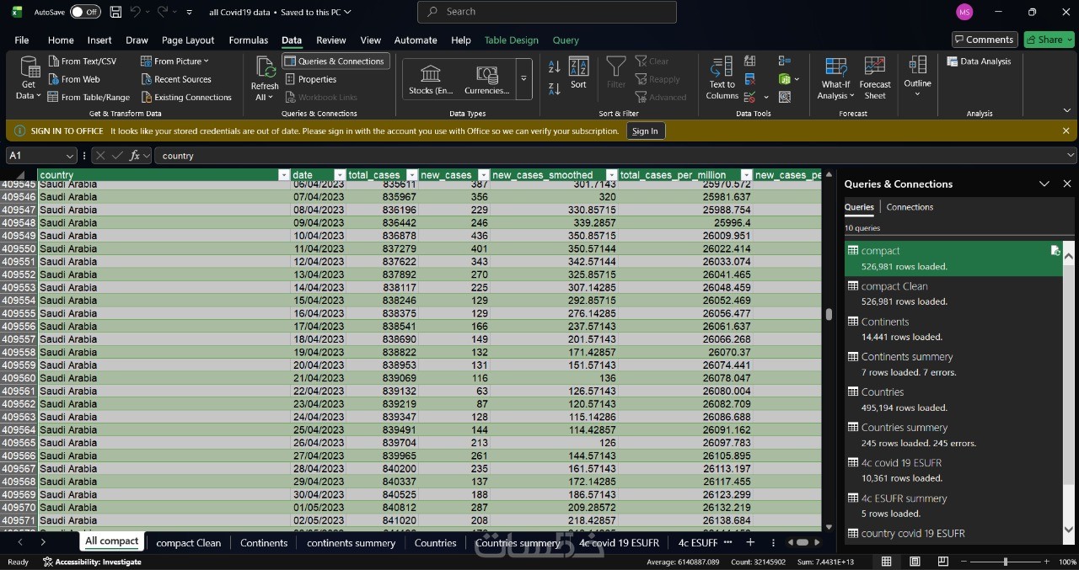Click Text to Columns
Image resolution: width=1079 pixels, height=570 pixels.
(x=722, y=79)
